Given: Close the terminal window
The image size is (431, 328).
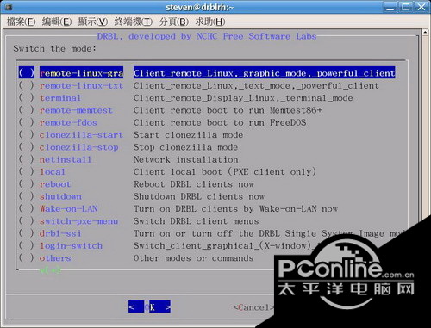Looking at the screenshot, I should point(422,7).
